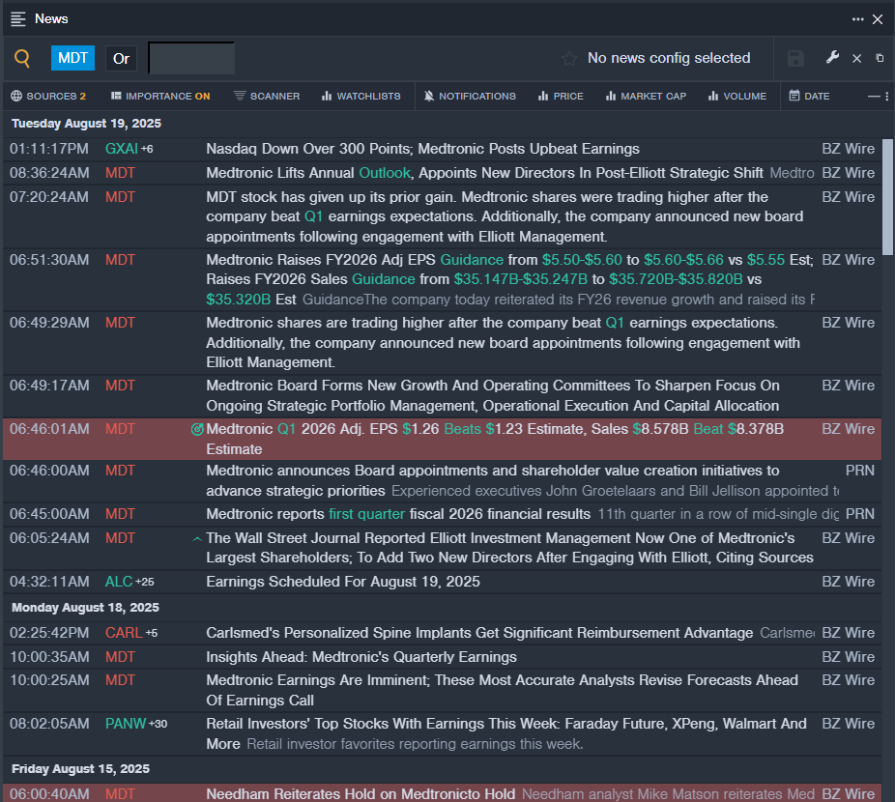Viewport: 895px width, 802px height.
Task: Select the MDT ticker filter chip
Action: (x=72, y=58)
